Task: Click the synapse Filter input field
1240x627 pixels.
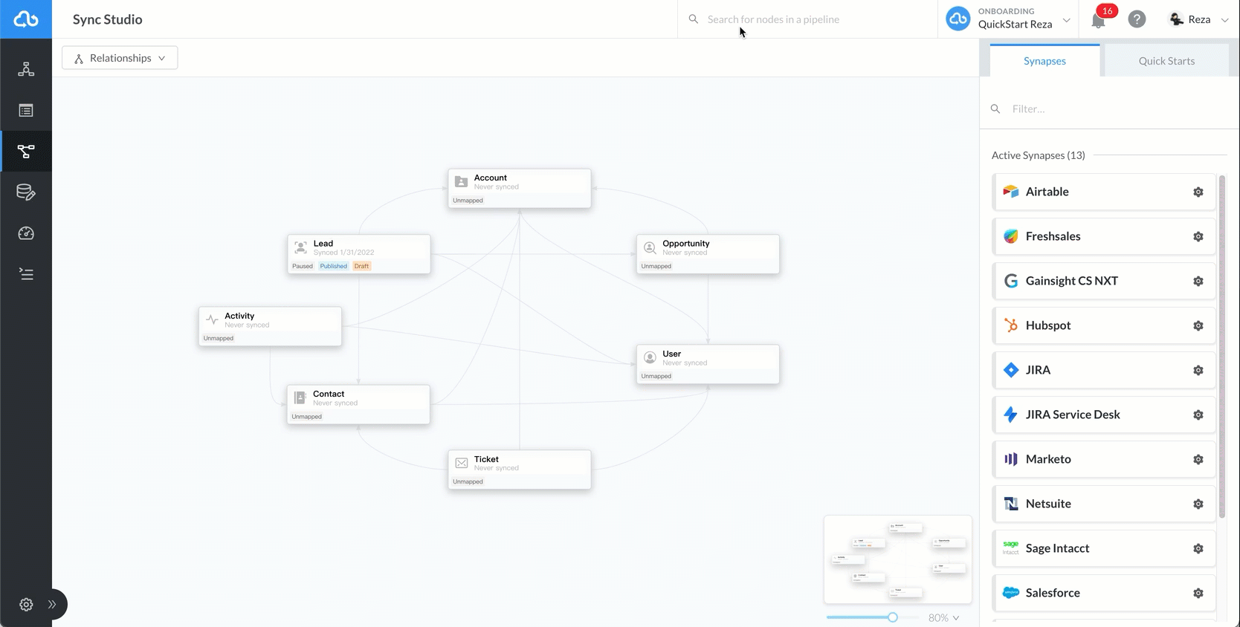Action: 1108,108
